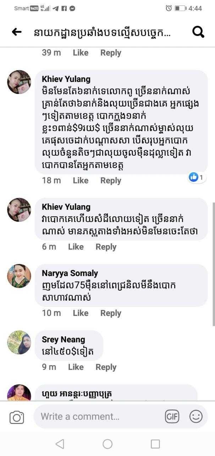215x456 pixels.
Task: Reply to Srey Neang's comment
Action: tap(106, 367)
